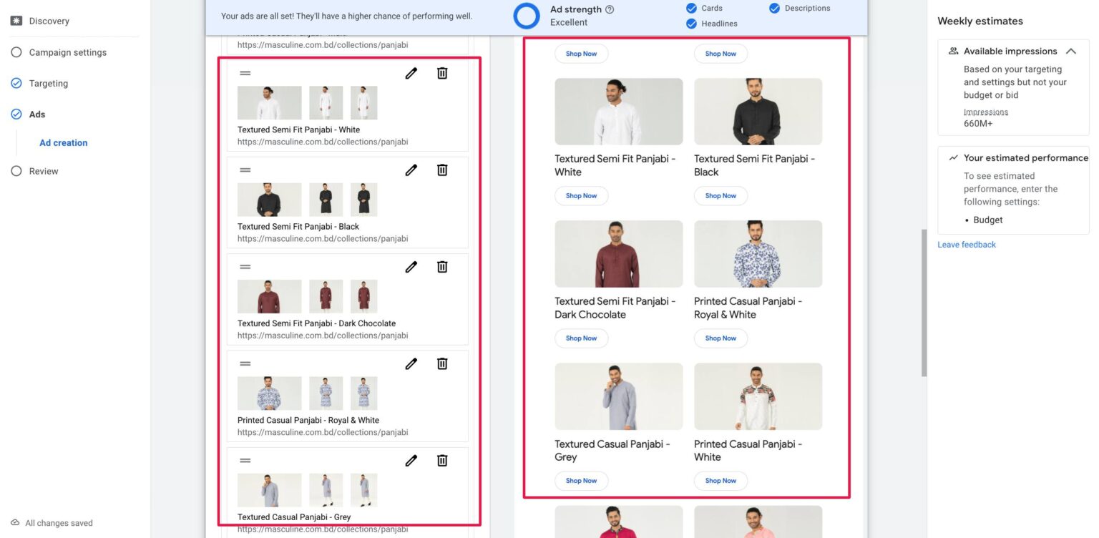Click the page vertical scrollbar

coord(924,300)
